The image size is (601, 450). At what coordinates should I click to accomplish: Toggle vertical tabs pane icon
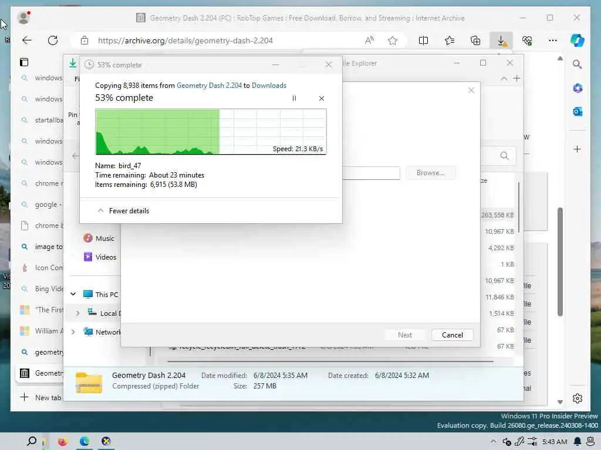(24, 62)
